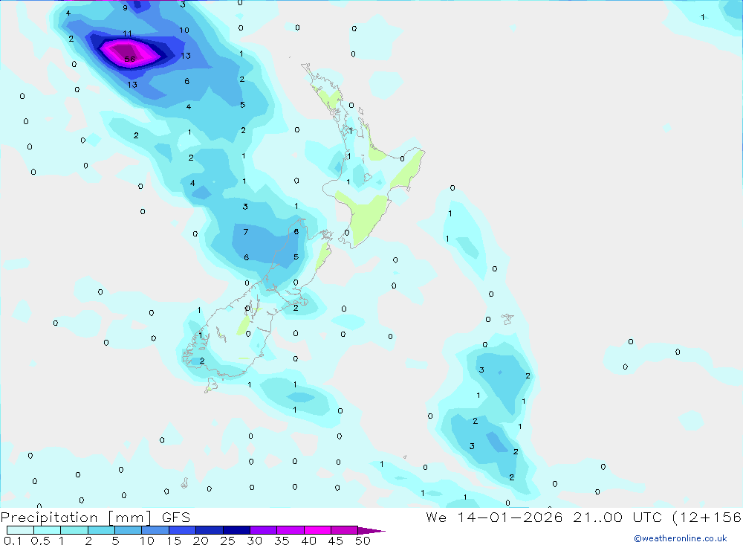Screen dimensions: 743x545
Task: Select the 25 to 30 mm navy swatch
Action: (x=236, y=530)
